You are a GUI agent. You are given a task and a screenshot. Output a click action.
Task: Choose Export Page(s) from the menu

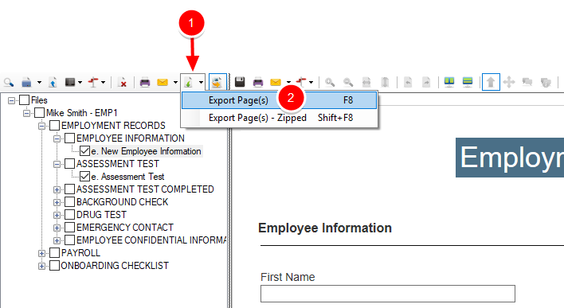[279, 100]
